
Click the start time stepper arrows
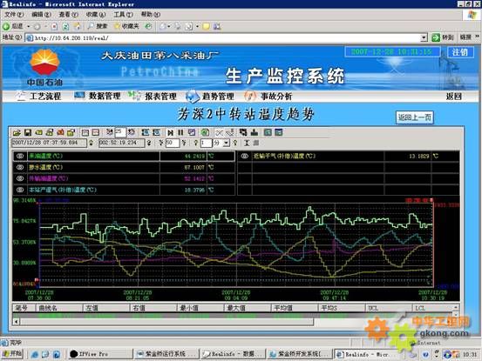coord(91,143)
